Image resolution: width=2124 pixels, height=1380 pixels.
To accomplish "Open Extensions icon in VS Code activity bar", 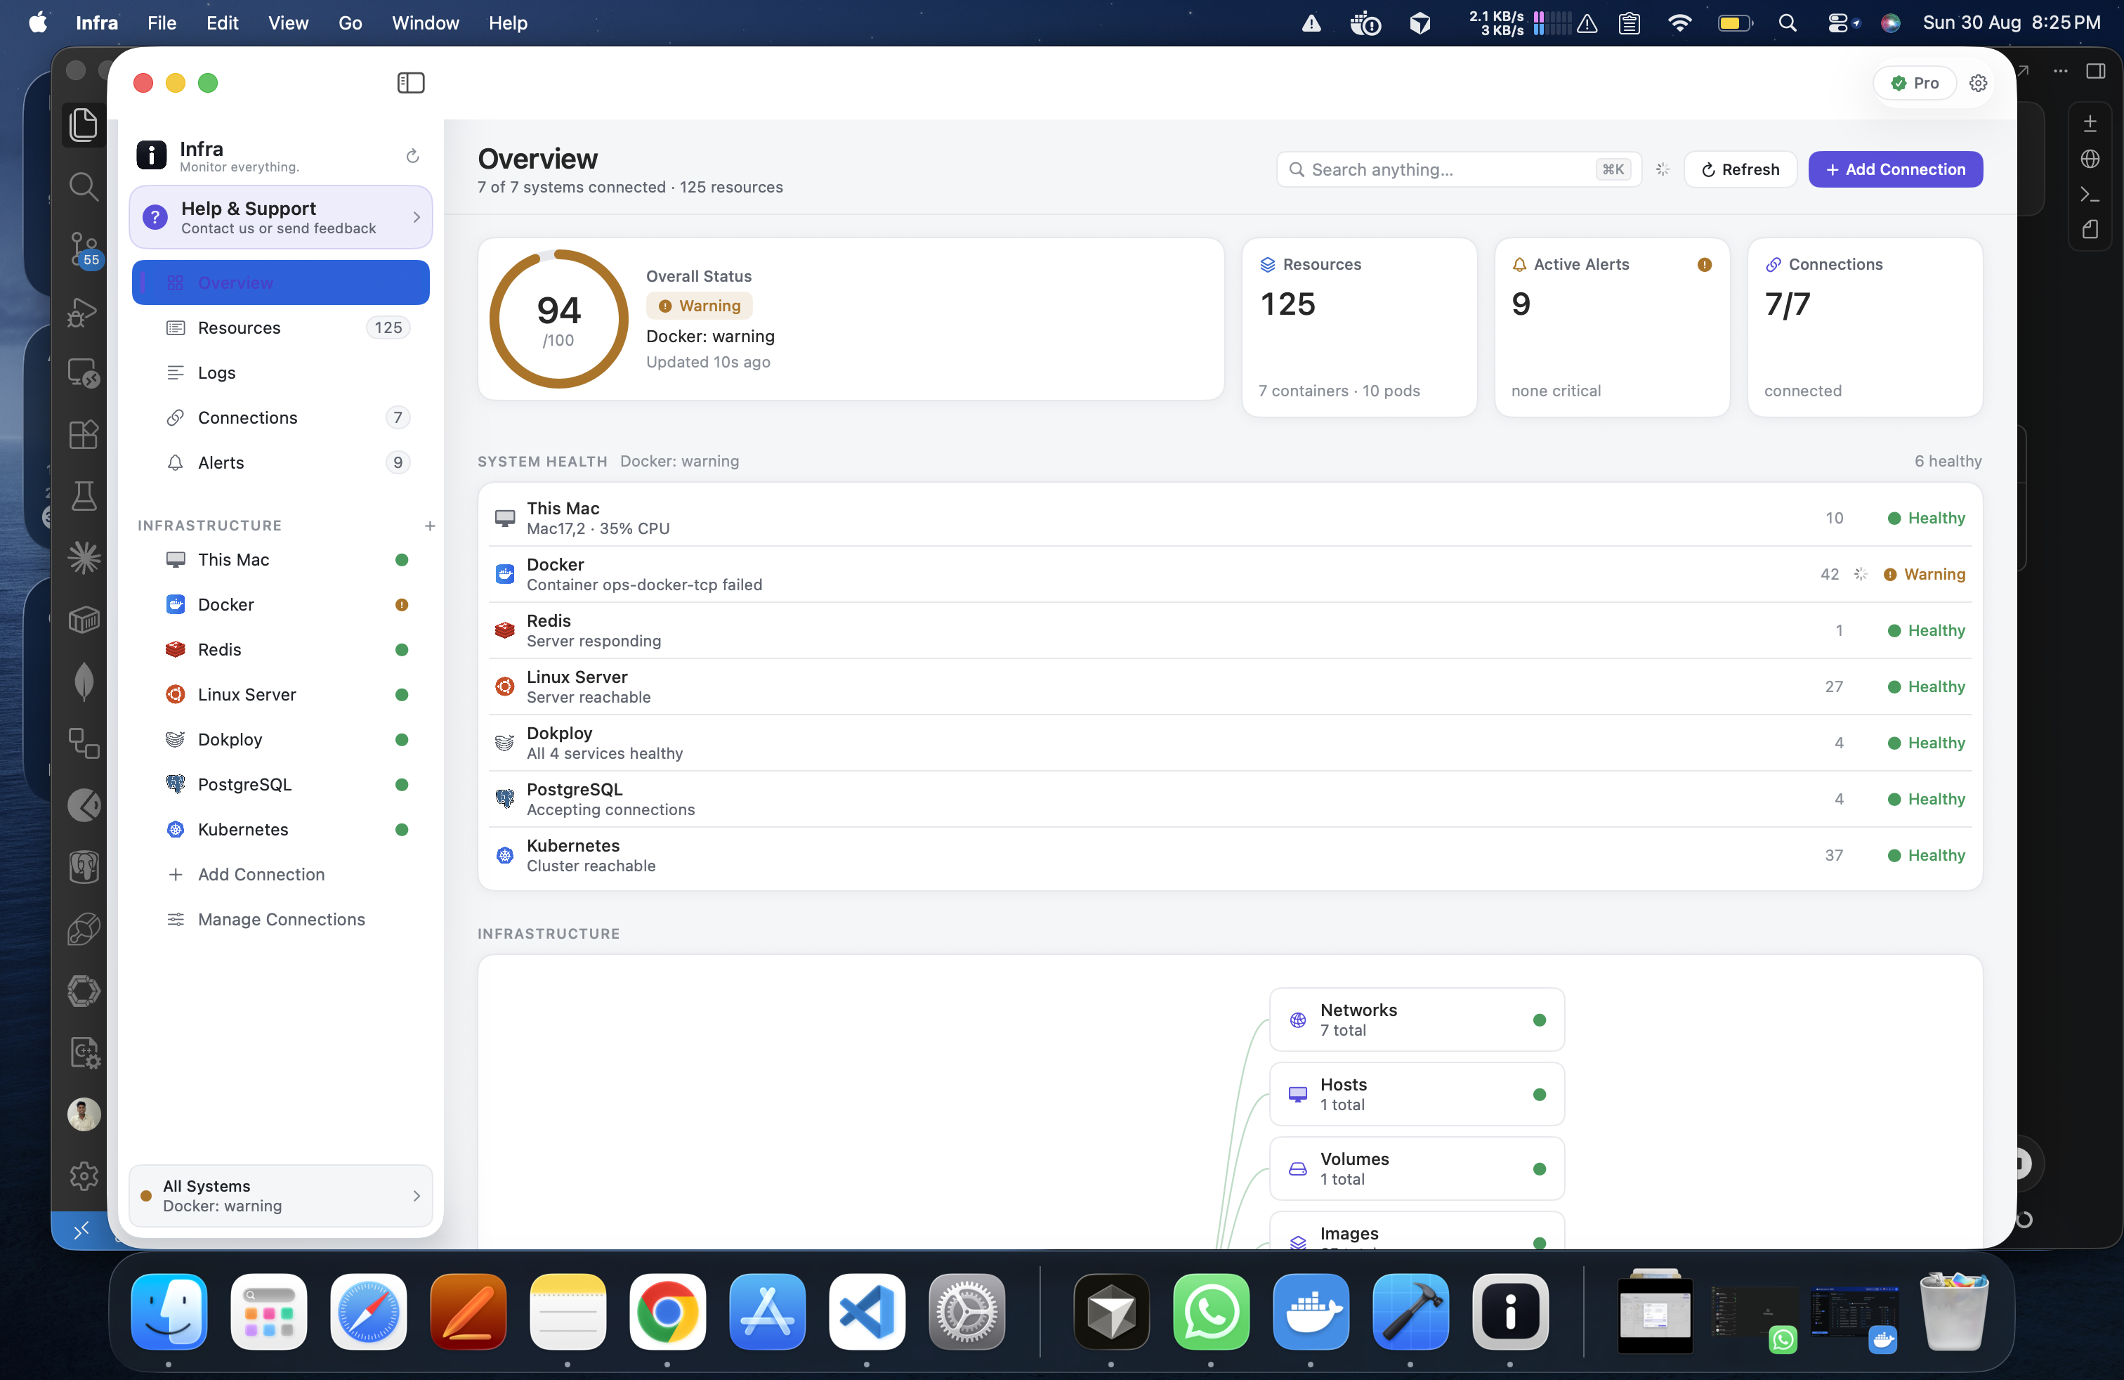I will [x=83, y=435].
